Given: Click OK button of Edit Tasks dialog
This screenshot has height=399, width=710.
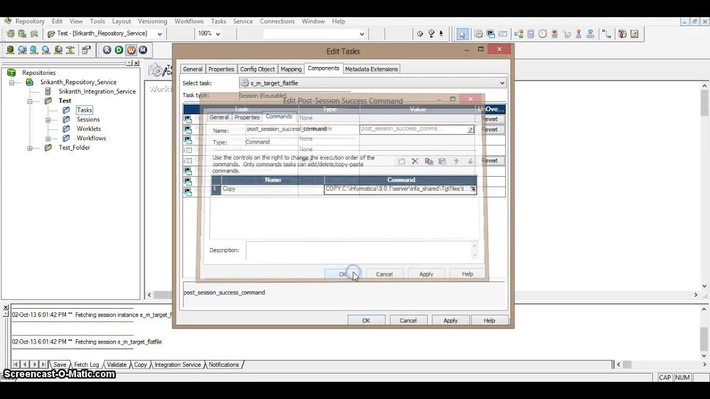Looking at the screenshot, I should click(x=366, y=321).
